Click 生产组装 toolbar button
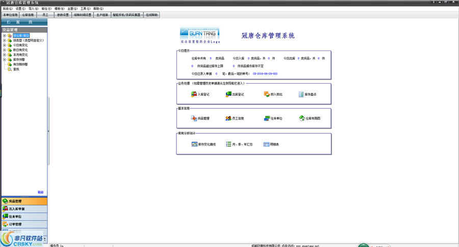The width and height of the screenshot is (459, 247). tap(103, 15)
